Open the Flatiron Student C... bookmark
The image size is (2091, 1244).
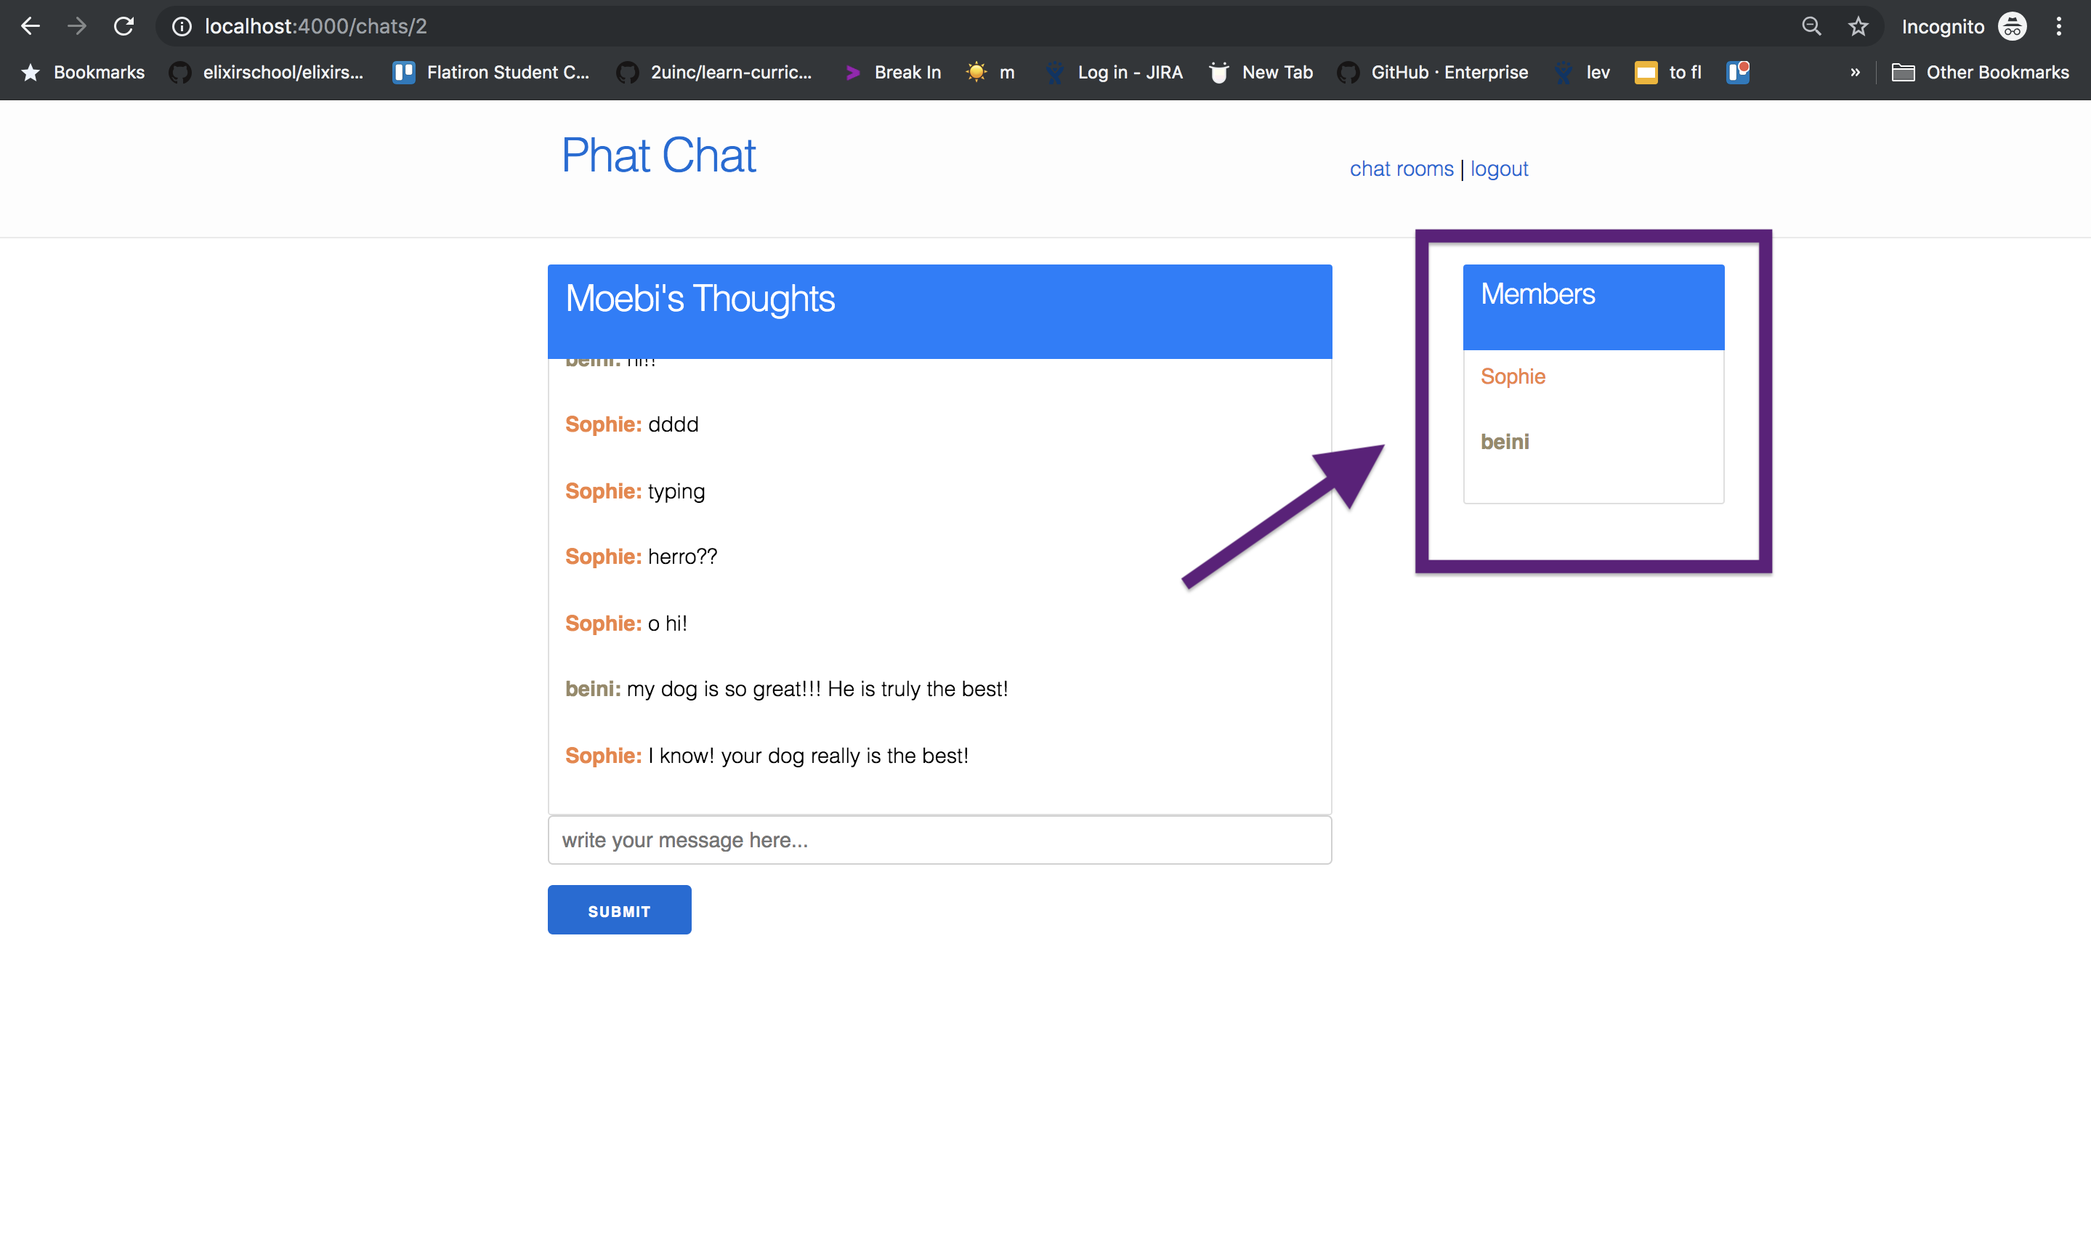(491, 72)
